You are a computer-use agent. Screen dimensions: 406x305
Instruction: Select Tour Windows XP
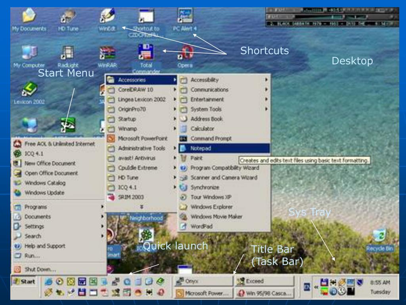point(224,197)
